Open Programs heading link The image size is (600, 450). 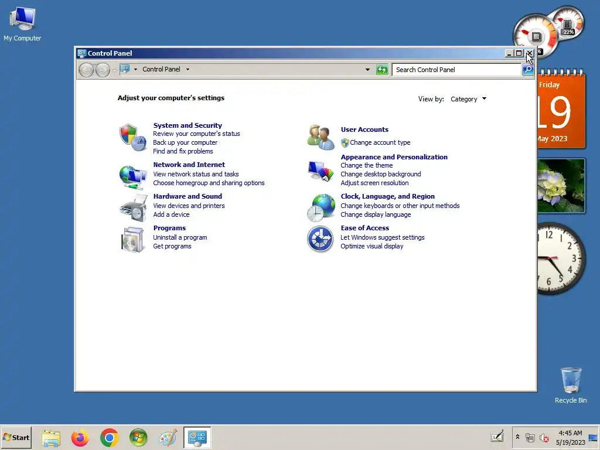pyautogui.click(x=169, y=228)
